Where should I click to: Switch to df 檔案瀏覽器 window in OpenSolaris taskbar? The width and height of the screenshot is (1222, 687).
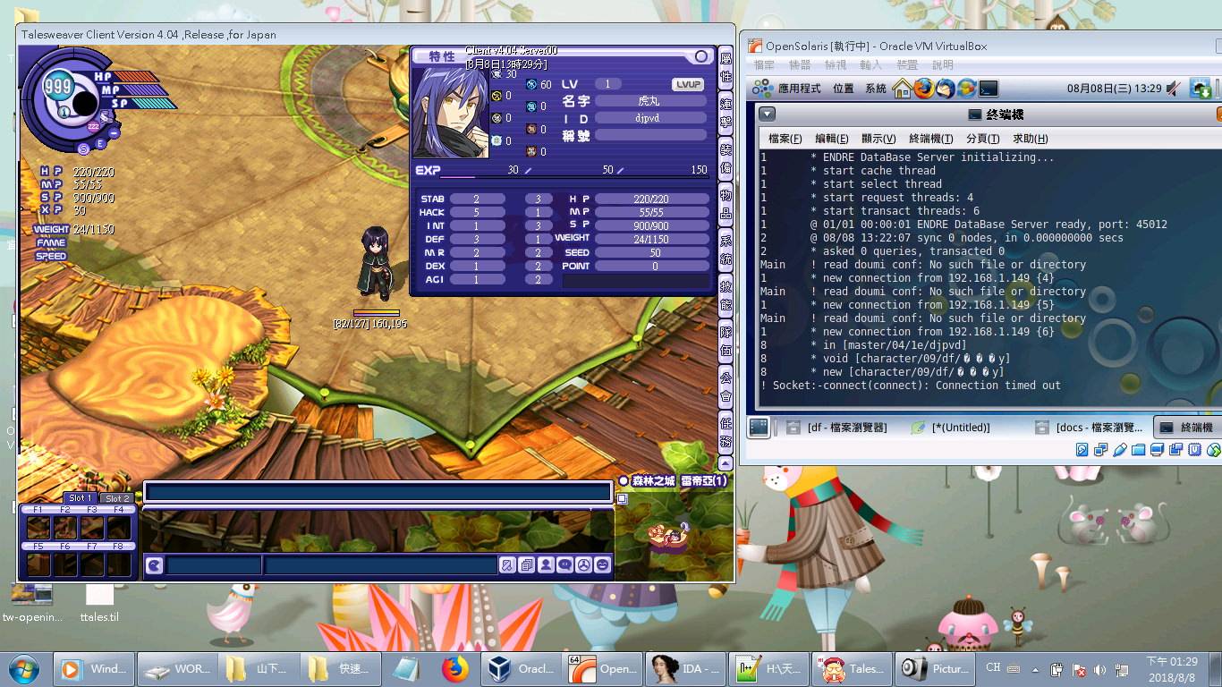(837, 428)
